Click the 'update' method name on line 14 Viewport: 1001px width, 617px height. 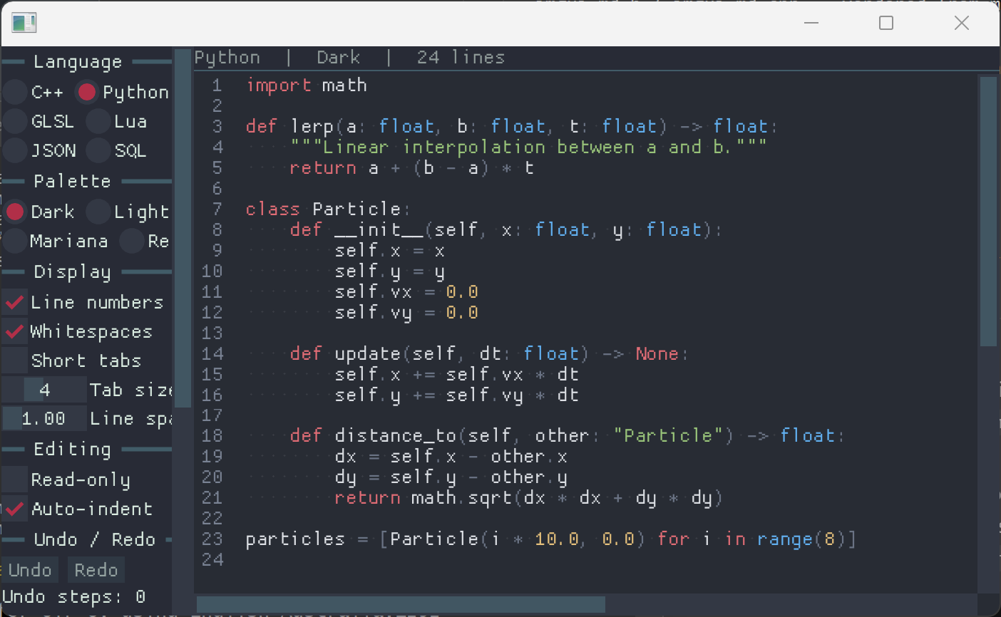[x=368, y=354]
